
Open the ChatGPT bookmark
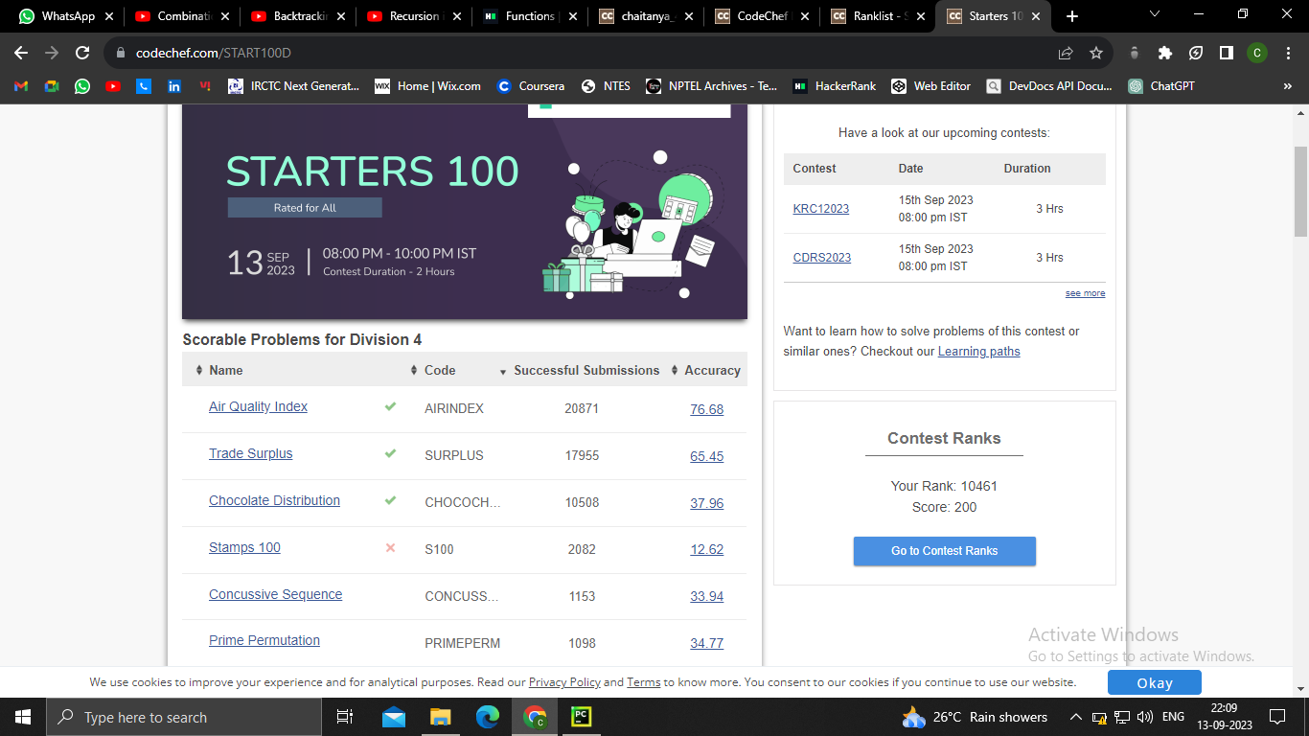(1161, 85)
